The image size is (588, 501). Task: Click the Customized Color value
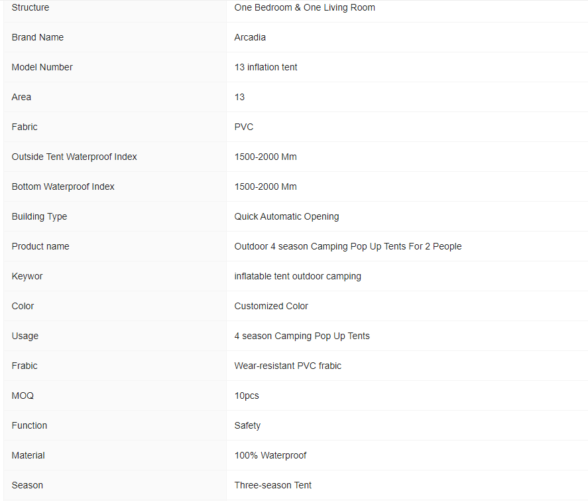pos(271,306)
